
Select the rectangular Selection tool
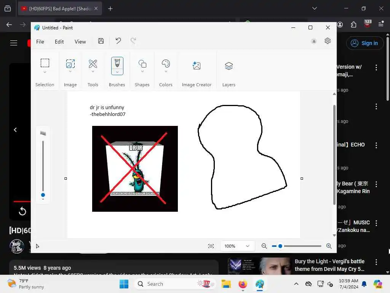[45, 63]
